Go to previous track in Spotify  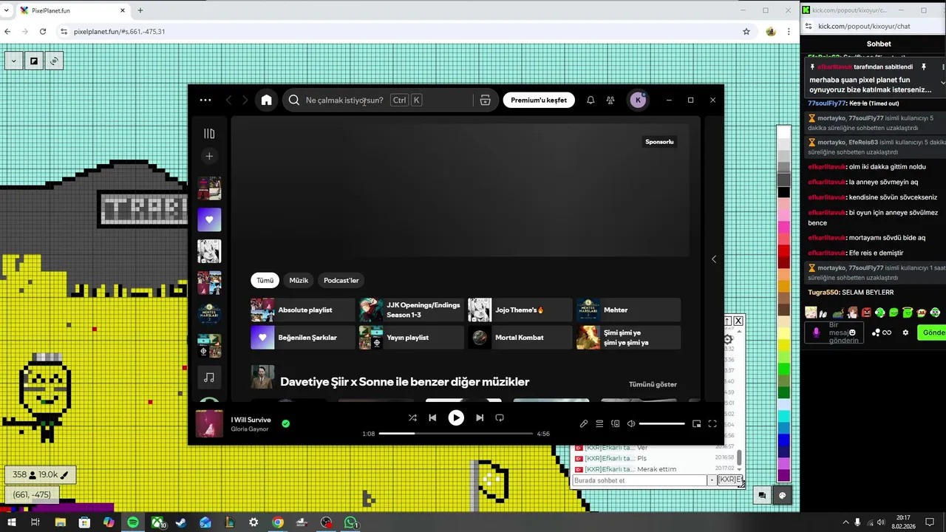(432, 417)
